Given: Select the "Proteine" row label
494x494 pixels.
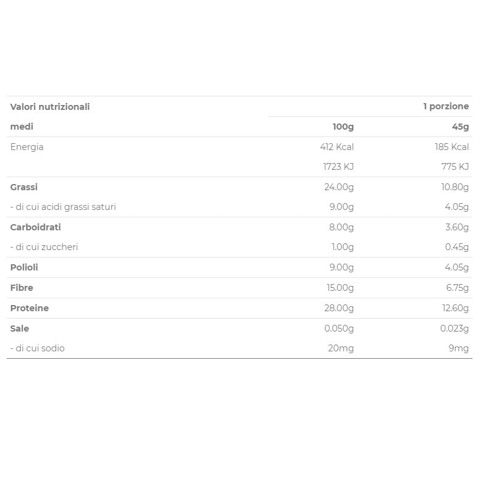Looking at the screenshot, I should tap(29, 308).
